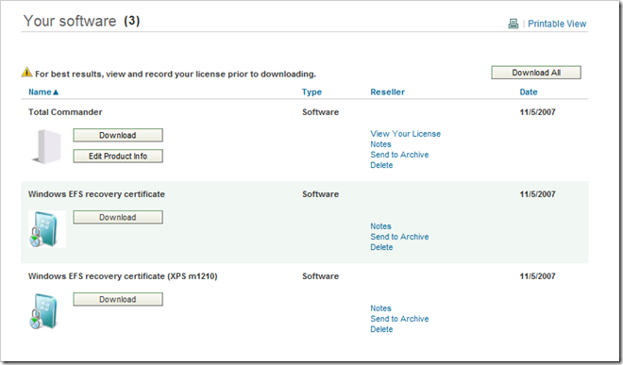Send the XPS m1210 certificate to Archive
The height and width of the screenshot is (365, 623).
point(399,319)
